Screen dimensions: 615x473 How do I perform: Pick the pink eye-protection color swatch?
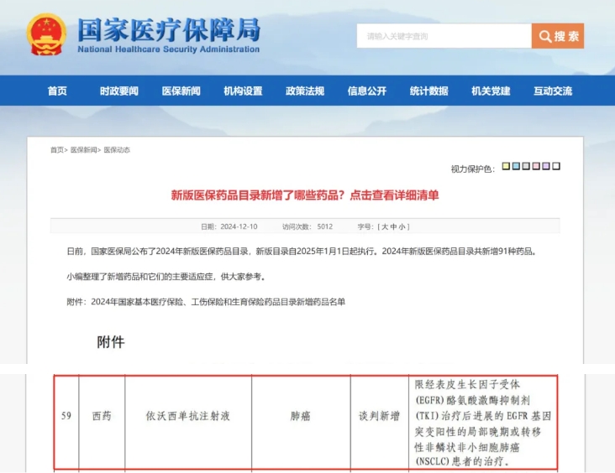[x=536, y=166]
